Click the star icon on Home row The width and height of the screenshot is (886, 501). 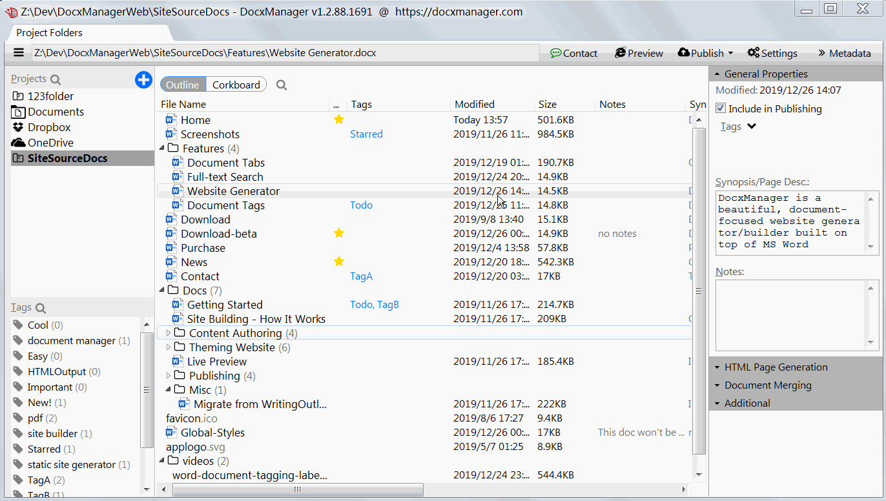pyautogui.click(x=338, y=119)
